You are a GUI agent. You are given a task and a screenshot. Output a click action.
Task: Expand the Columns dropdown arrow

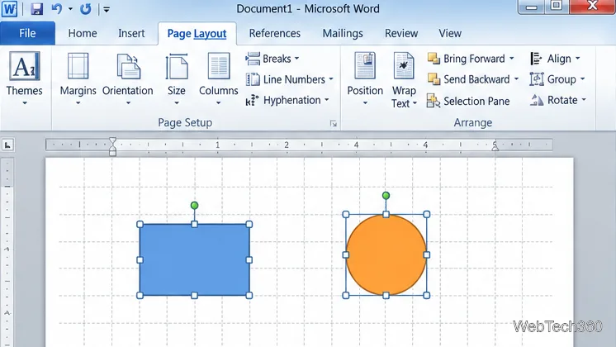tap(219, 103)
